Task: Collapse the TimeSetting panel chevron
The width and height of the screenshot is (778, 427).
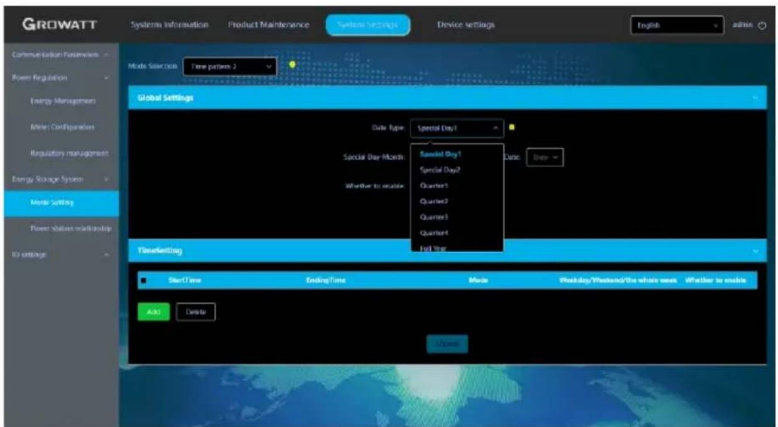Action: tap(755, 250)
